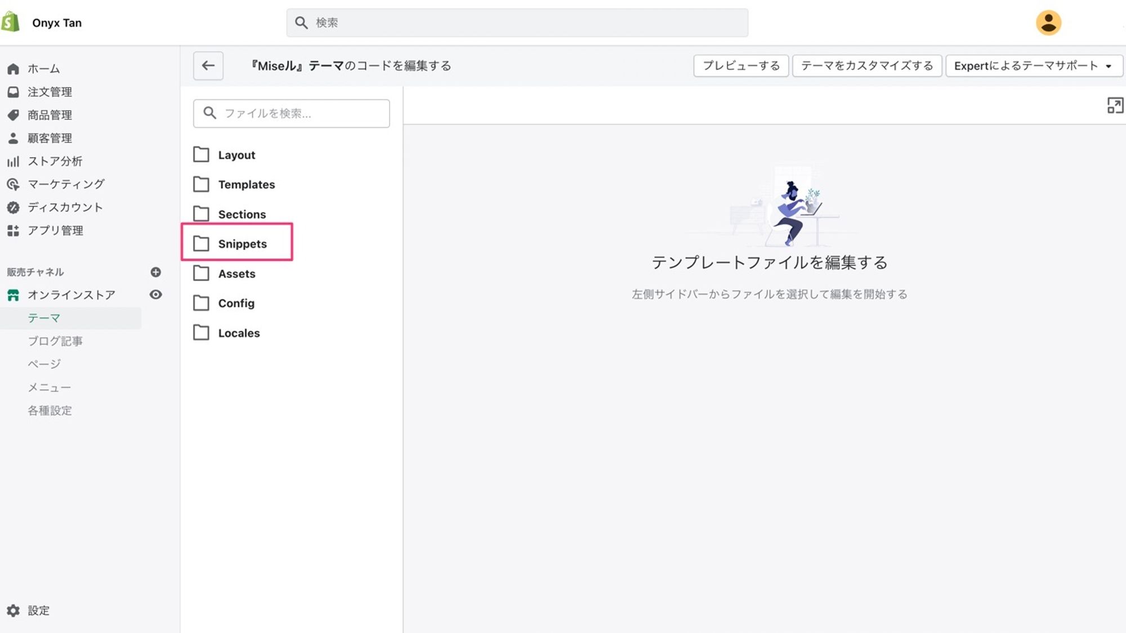
Task: Open ストア分析 in the sidebar
Action: pos(55,161)
